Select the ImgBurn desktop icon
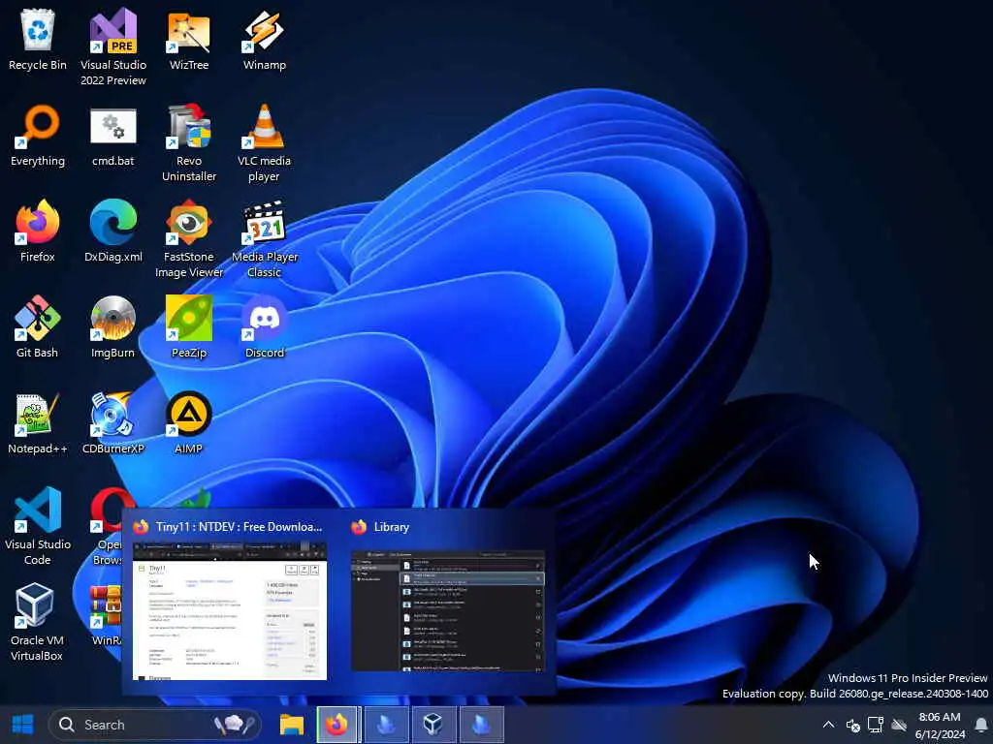993x744 pixels. (112, 327)
